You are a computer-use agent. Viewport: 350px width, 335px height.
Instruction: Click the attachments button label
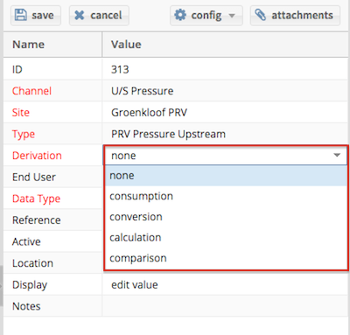[x=302, y=15]
